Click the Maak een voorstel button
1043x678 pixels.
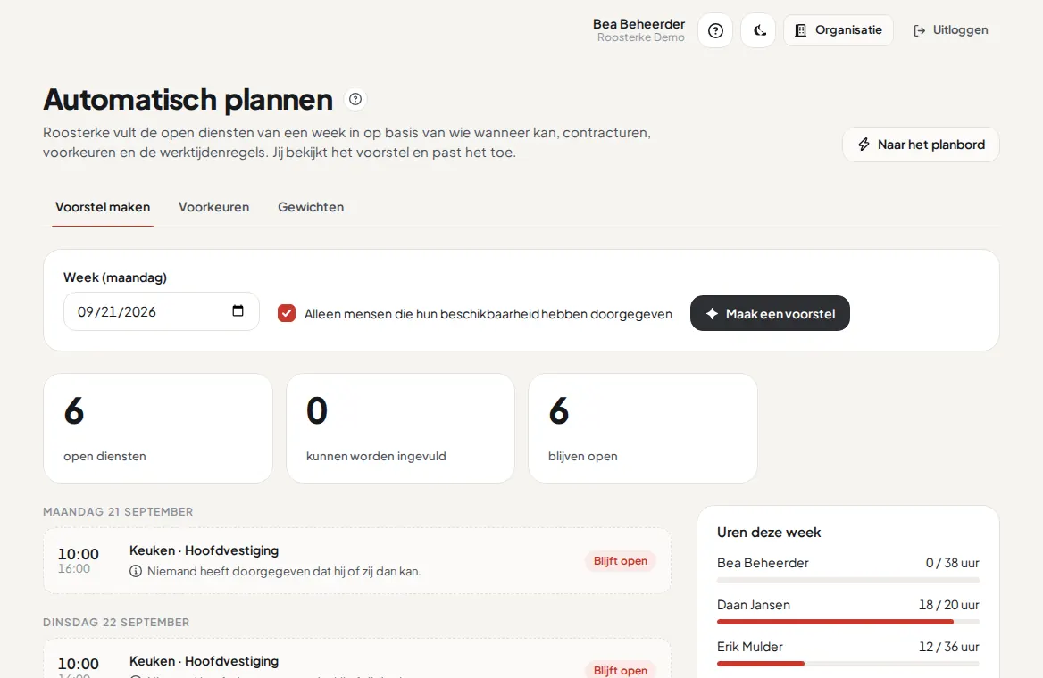click(x=770, y=313)
